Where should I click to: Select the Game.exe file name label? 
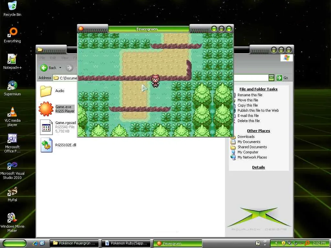[63, 107]
